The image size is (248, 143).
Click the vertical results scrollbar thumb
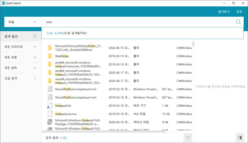pos(193,44)
